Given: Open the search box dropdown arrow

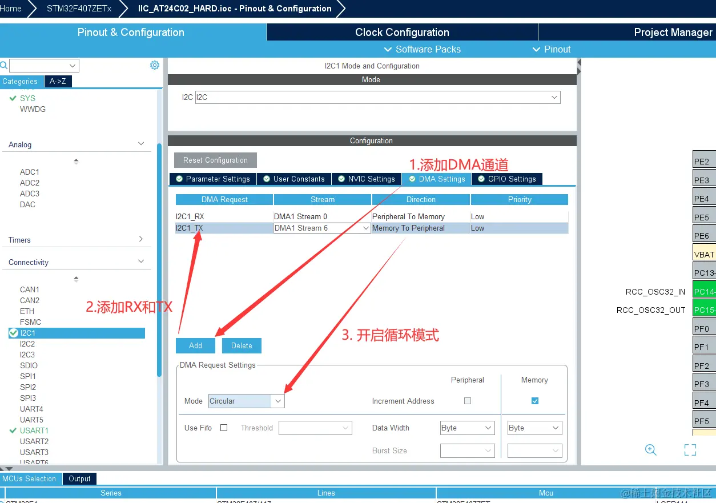Looking at the screenshot, I should pos(73,66).
